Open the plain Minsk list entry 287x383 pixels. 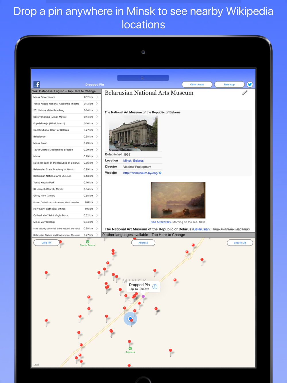tap(66, 156)
